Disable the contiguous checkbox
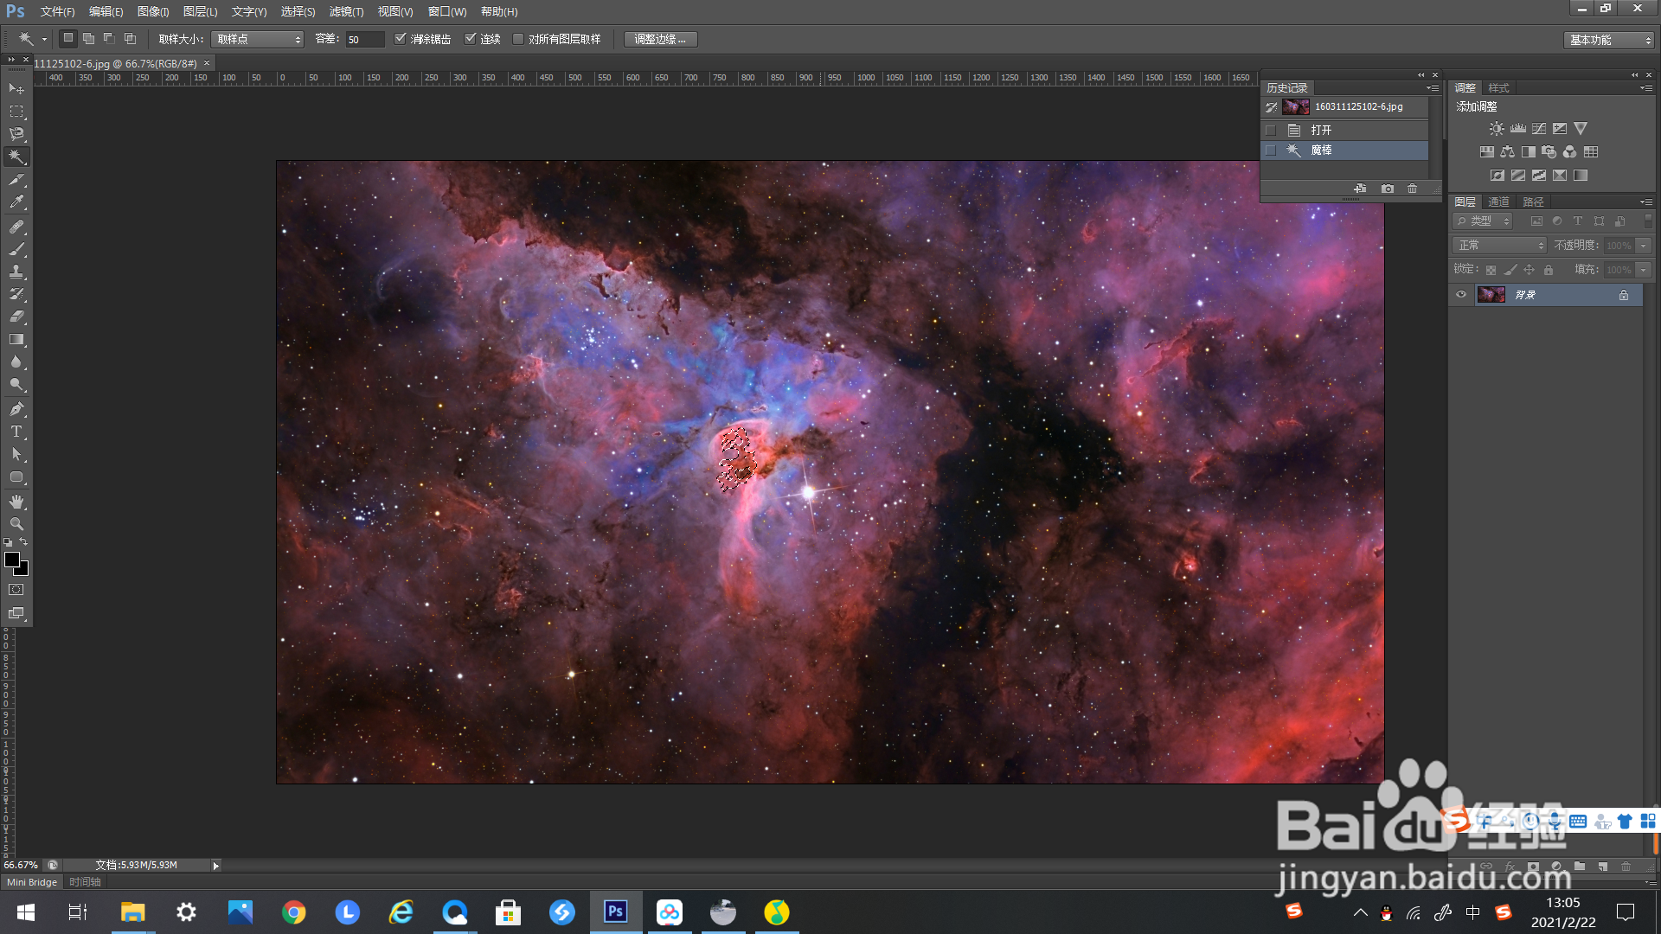This screenshot has width=1661, height=934. (x=471, y=39)
